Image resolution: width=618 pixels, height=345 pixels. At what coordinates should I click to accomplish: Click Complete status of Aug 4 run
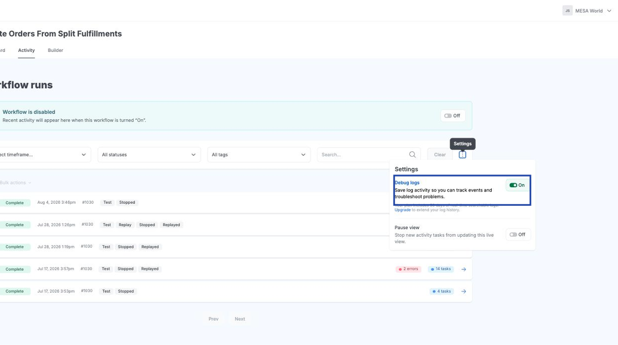(x=14, y=203)
